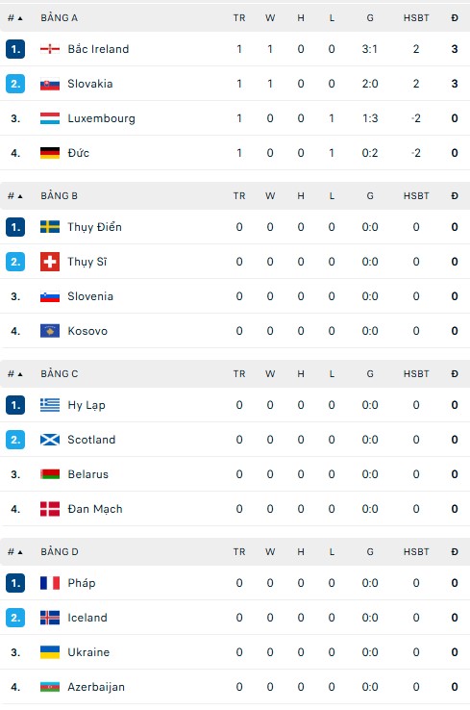
Task: Open the Đan Mạch team link
Action: tap(95, 509)
